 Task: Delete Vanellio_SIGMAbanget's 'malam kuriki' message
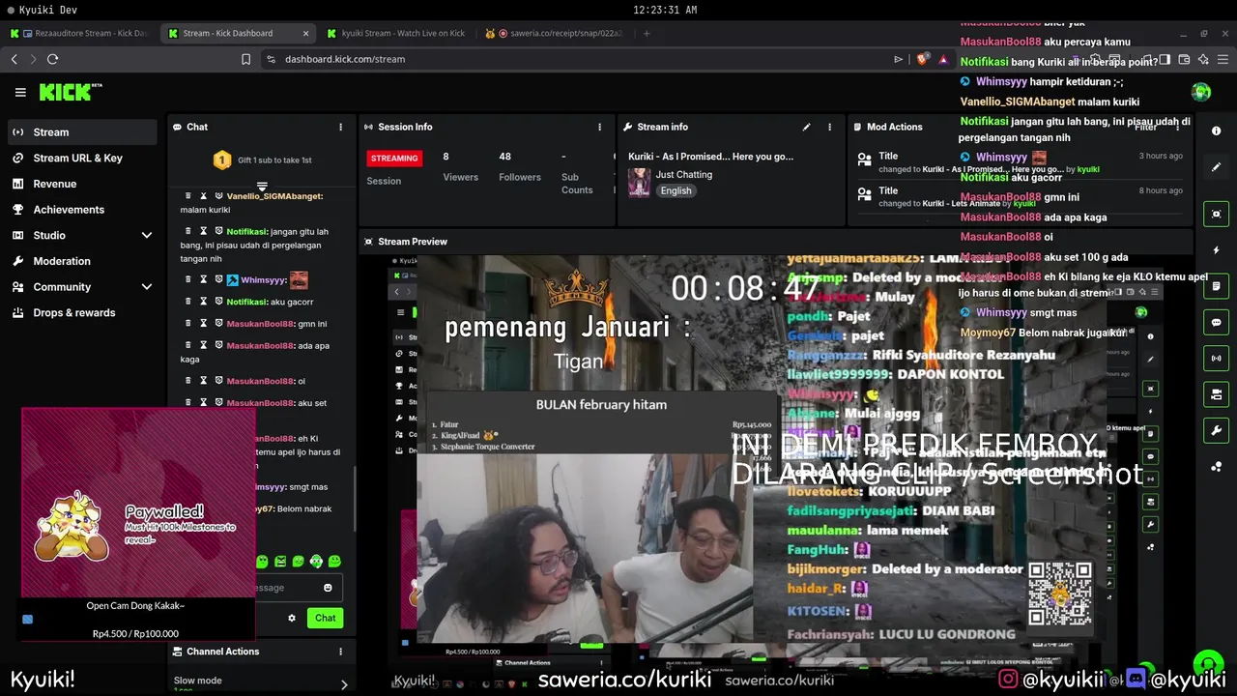188,196
